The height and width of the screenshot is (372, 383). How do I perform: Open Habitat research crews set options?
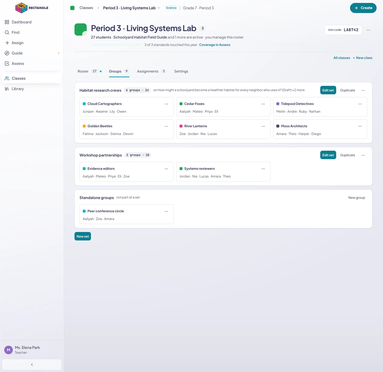363,90
